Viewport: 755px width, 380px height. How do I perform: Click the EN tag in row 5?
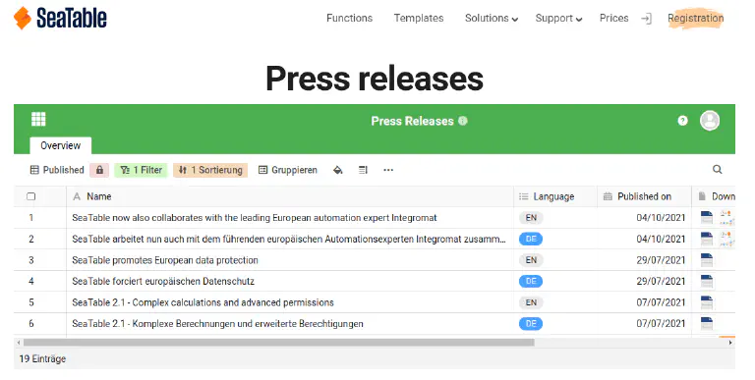pyautogui.click(x=531, y=302)
